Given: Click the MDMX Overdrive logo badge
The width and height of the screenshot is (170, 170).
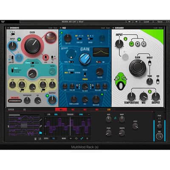Looking at the screenshot, I should coord(15,100).
